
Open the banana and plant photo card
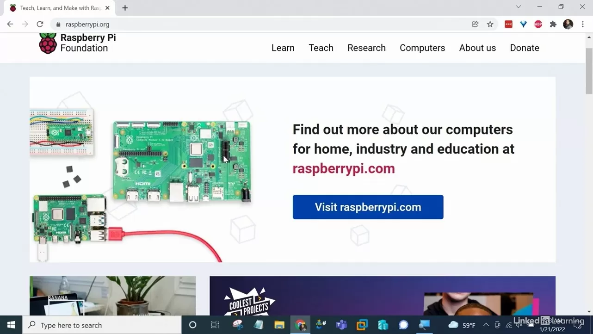click(x=112, y=296)
